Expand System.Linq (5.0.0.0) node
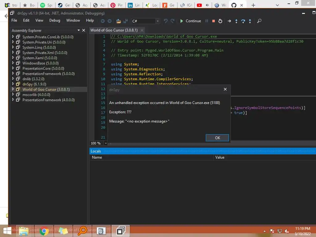The width and height of the screenshot is (316, 237). 13,47
